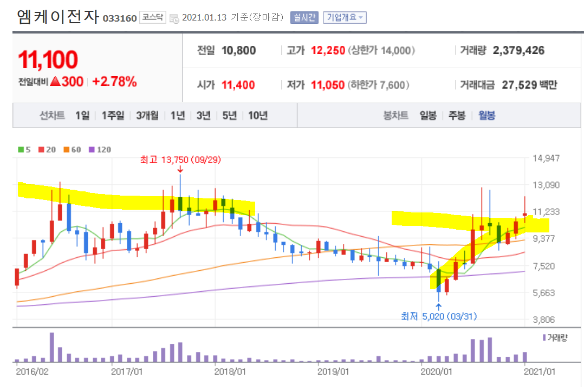
Task: Click the 2018/01 x-axis date label
Action: pyautogui.click(x=230, y=372)
